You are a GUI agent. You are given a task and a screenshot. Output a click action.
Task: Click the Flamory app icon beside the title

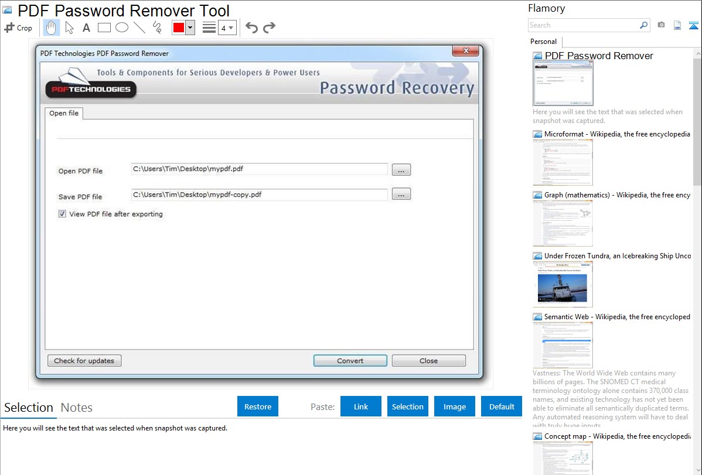coord(7,10)
